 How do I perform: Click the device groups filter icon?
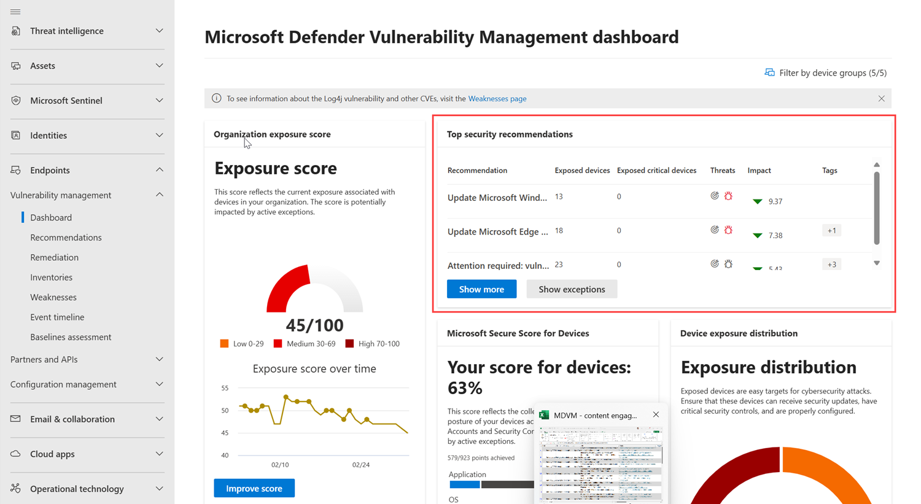[769, 72]
